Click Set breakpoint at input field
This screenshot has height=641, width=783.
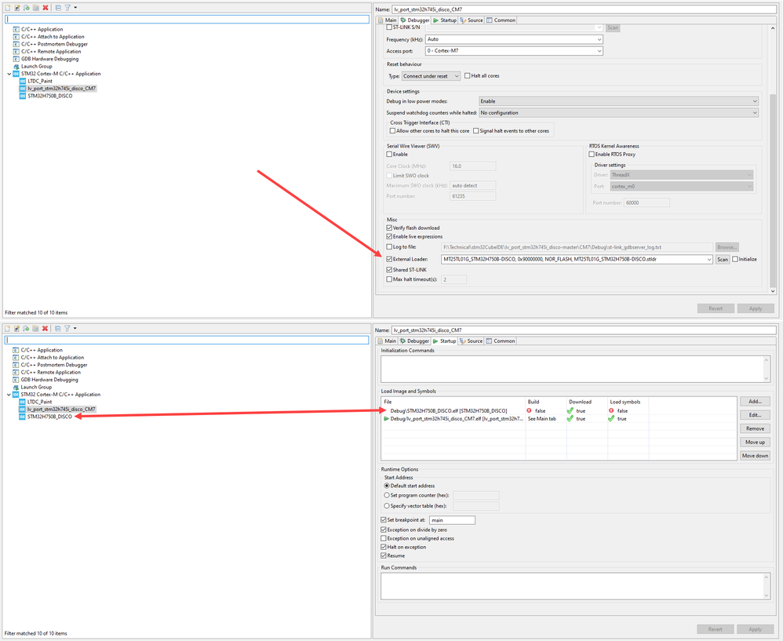(452, 520)
